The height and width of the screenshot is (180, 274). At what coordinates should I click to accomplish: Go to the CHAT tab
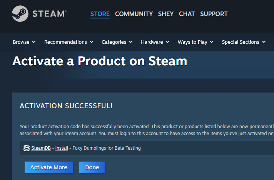point(187,14)
